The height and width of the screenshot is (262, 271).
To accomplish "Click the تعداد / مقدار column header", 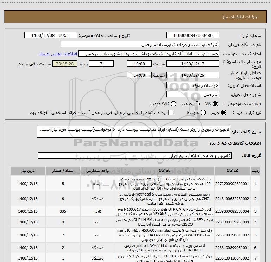I will pyautogui.click(x=63, y=171).
